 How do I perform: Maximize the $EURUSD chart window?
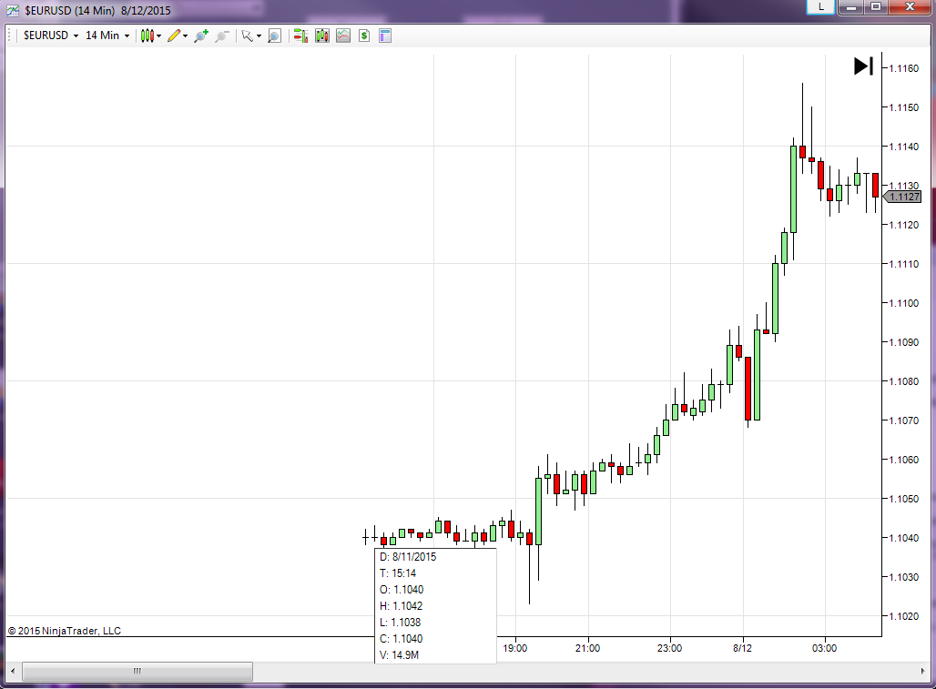[x=876, y=6]
